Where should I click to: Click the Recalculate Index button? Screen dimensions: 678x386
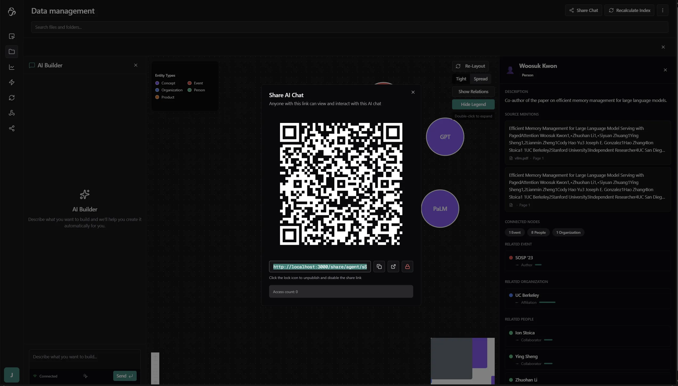[629, 10]
